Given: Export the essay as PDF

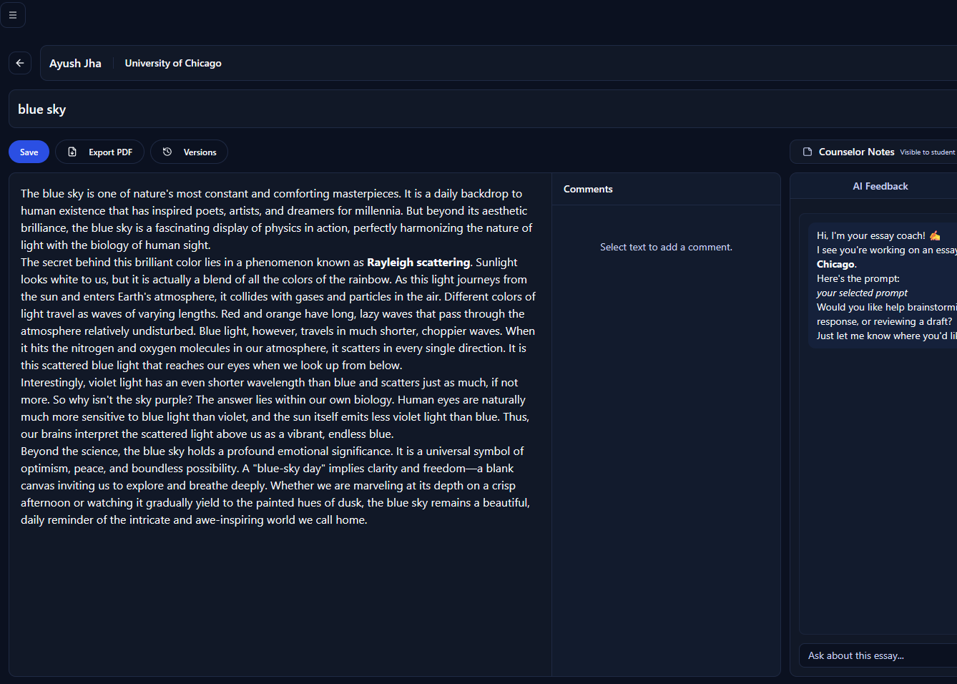Looking at the screenshot, I should point(99,152).
